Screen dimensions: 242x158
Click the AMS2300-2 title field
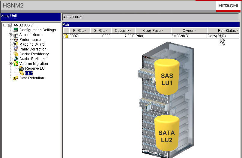point(151,17)
